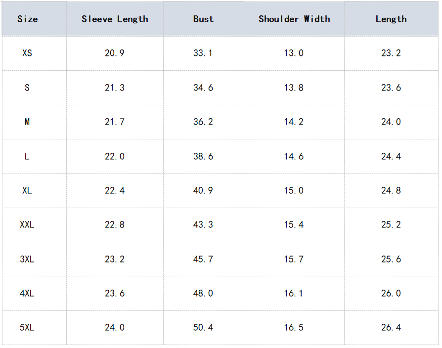Click bust value 40.9 for XL

coord(203,190)
